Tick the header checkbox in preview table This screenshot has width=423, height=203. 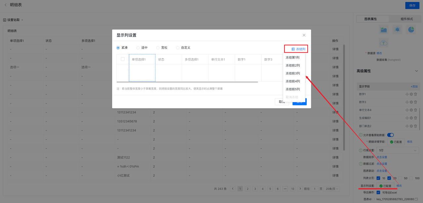[x=123, y=59]
